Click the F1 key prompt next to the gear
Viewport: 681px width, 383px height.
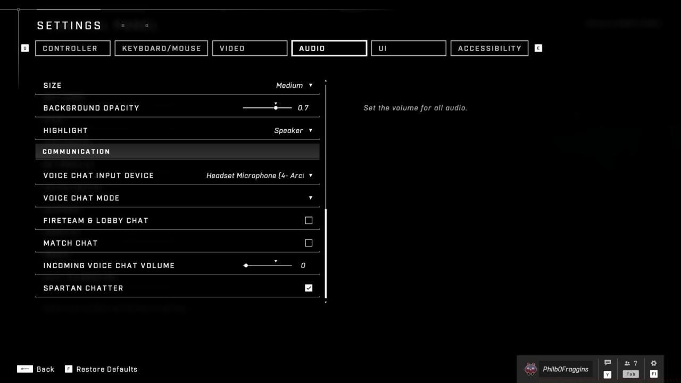pos(653,374)
